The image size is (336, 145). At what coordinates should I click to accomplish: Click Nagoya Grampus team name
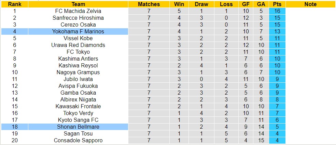78,72
